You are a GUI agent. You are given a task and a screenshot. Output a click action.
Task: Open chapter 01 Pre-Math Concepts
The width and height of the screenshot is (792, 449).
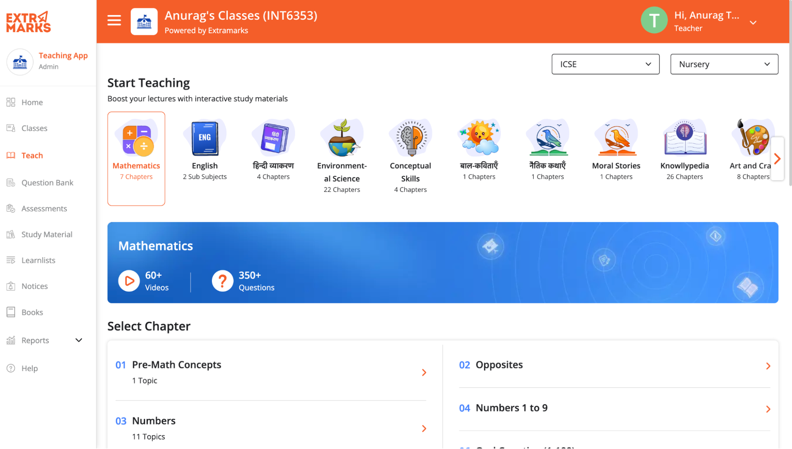click(271, 373)
